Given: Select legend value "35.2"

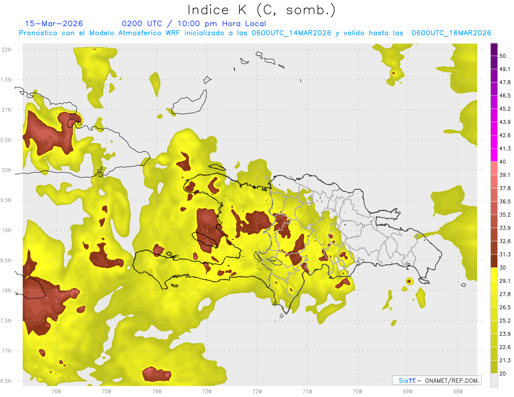Looking at the screenshot, I should 505,215.
